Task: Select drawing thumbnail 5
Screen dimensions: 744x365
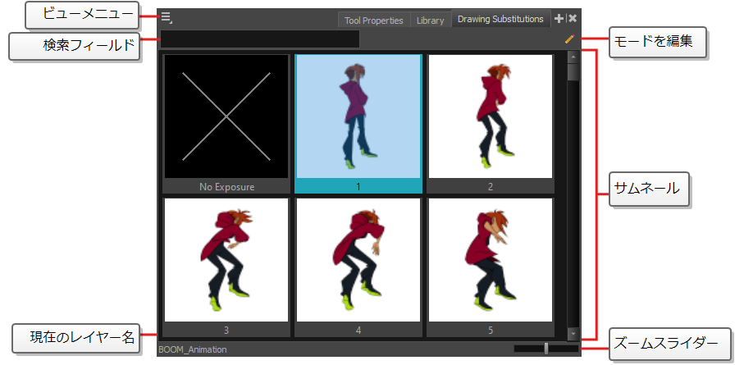Action: click(x=491, y=267)
